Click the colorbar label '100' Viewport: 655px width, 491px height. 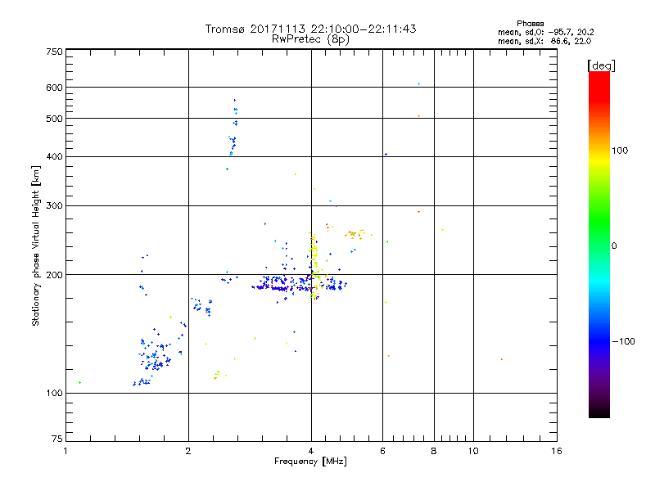pyautogui.click(x=620, y=151)
